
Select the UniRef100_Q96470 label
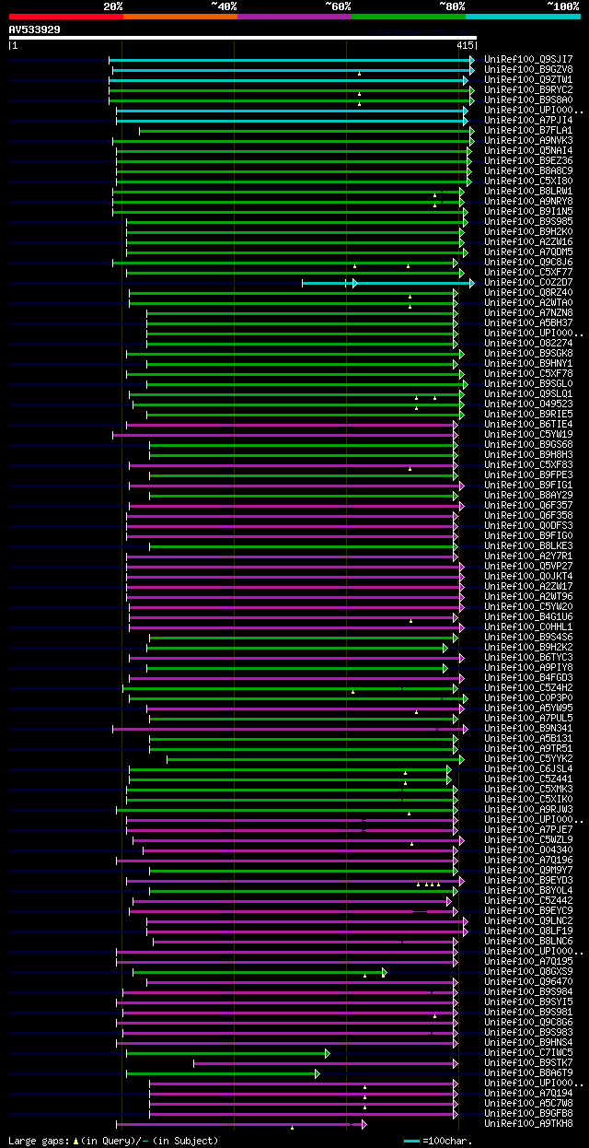[x=528, y=981]
